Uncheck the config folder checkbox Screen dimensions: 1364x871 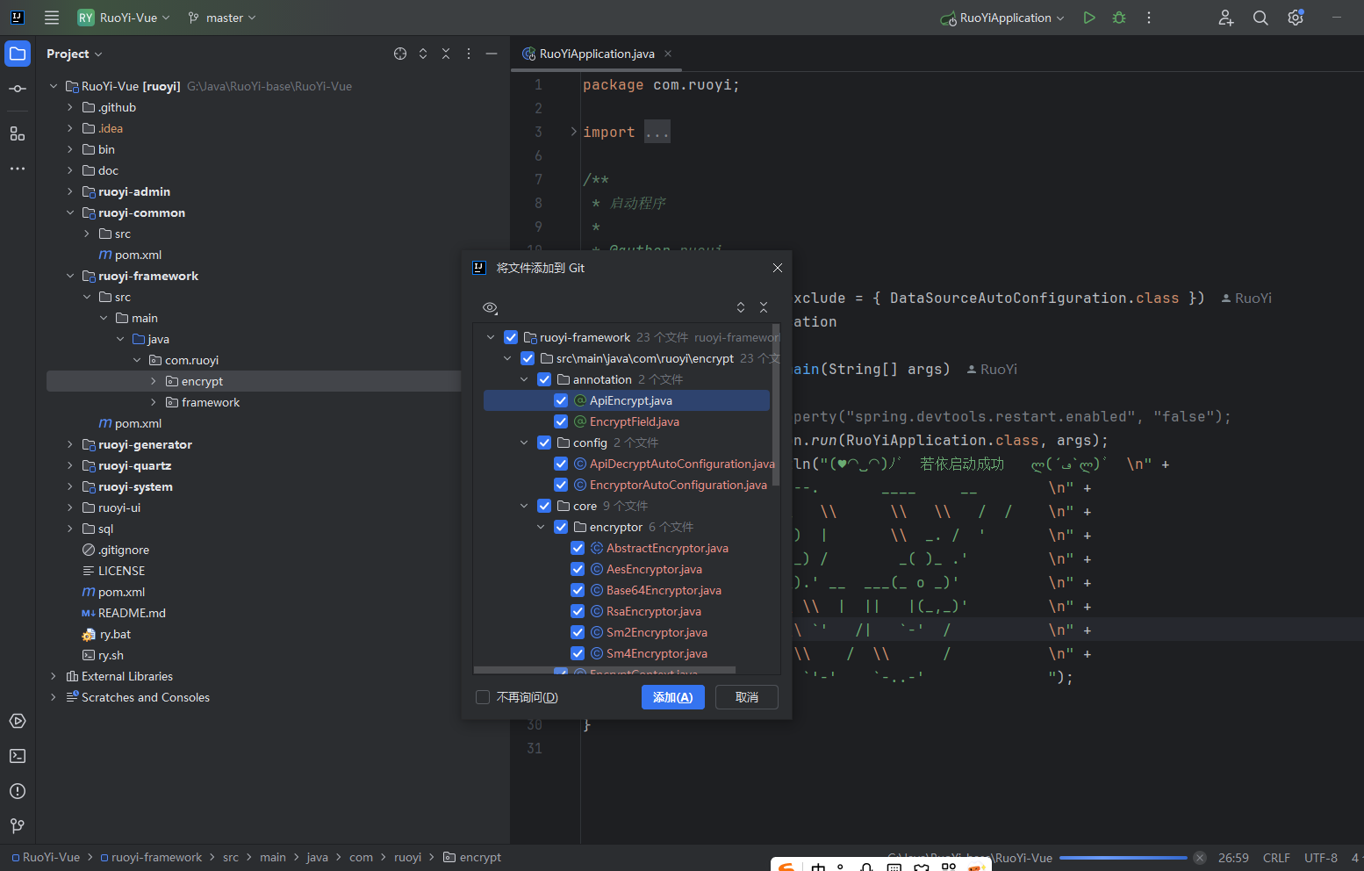pos(544,443)
